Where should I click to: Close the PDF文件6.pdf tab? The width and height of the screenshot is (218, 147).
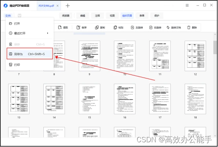(57, 6)
